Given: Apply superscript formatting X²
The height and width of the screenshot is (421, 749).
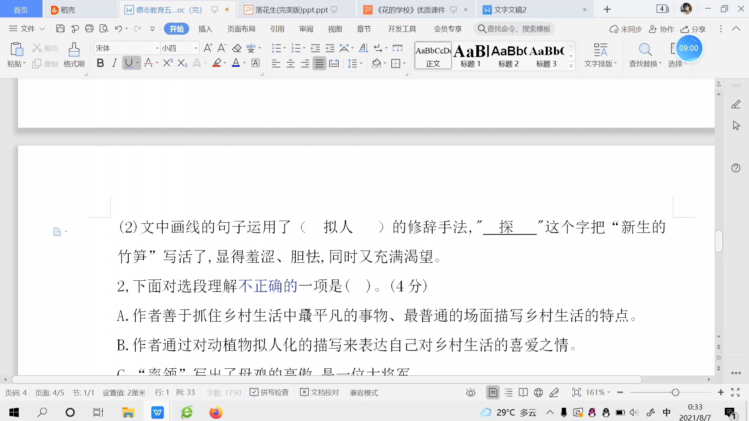Looking at the screenshot, I should 168,63.
